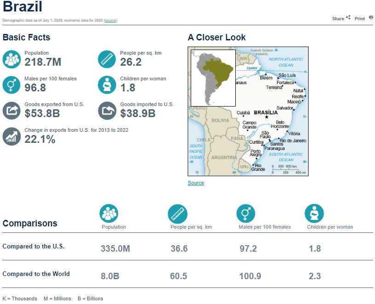Click the Goods exported from U.S. icon
This screenshot has height=304, width=375.
point(11,111)
